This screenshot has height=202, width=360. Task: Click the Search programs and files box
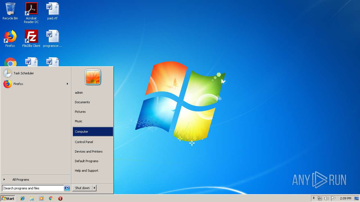tap(33, 188)
